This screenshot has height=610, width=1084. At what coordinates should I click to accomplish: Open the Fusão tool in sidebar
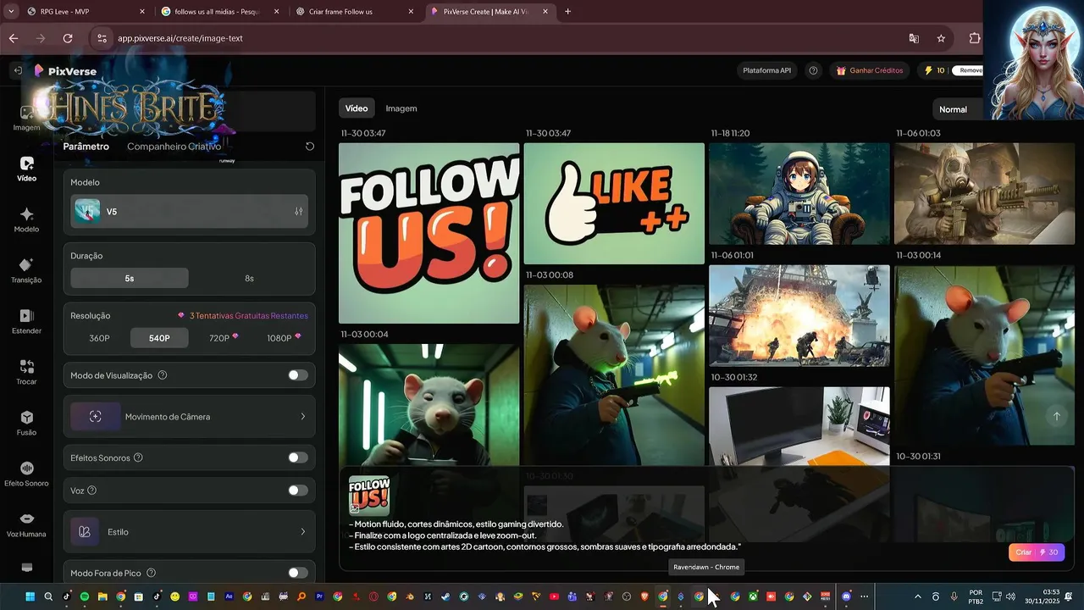[26, 424]
